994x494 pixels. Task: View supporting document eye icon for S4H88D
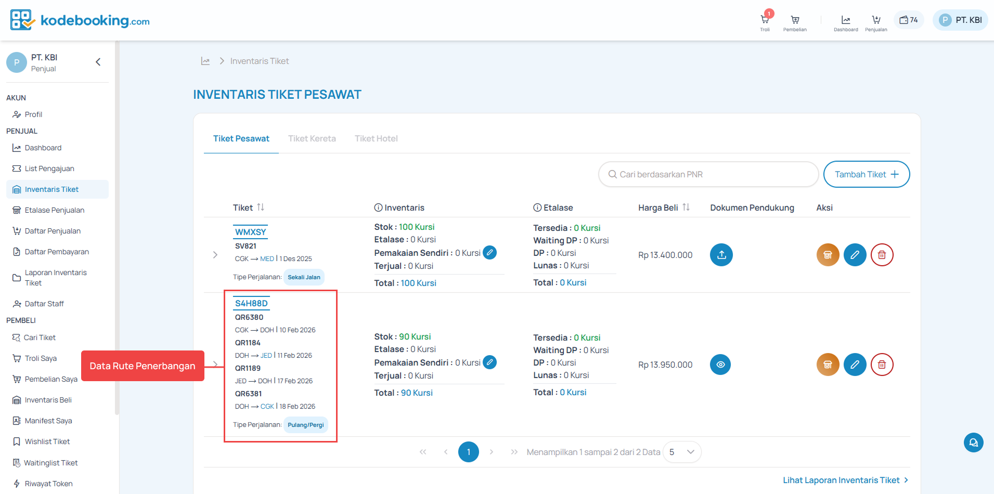720,365
